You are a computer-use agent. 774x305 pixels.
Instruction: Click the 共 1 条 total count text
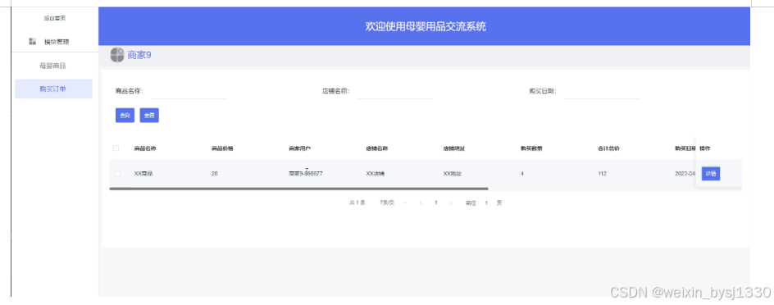[x=357, y=203]
